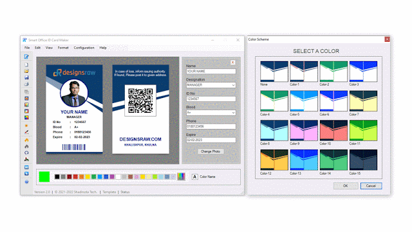Click the orange home icon
412x232 pixels.
pyautogui.click(x=26, y=140)
